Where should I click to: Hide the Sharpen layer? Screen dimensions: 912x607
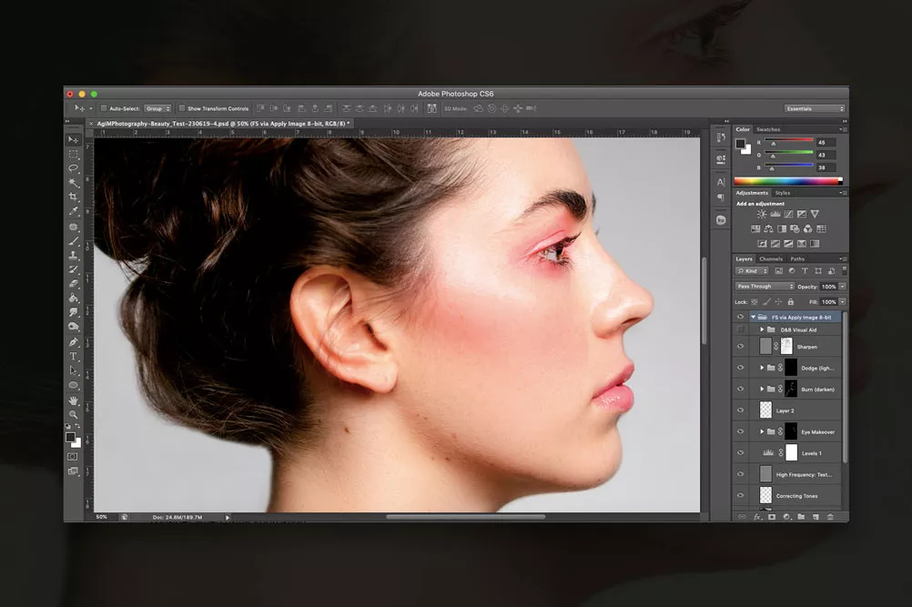740,347
